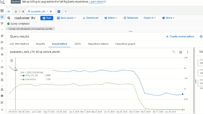Open the chart configuration icon
This screenshot has width=203, height=114.
click(x=181, y=52)
